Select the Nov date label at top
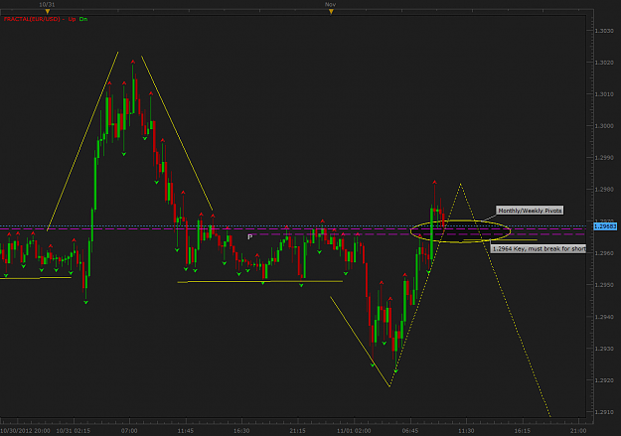 coord(330,4)
